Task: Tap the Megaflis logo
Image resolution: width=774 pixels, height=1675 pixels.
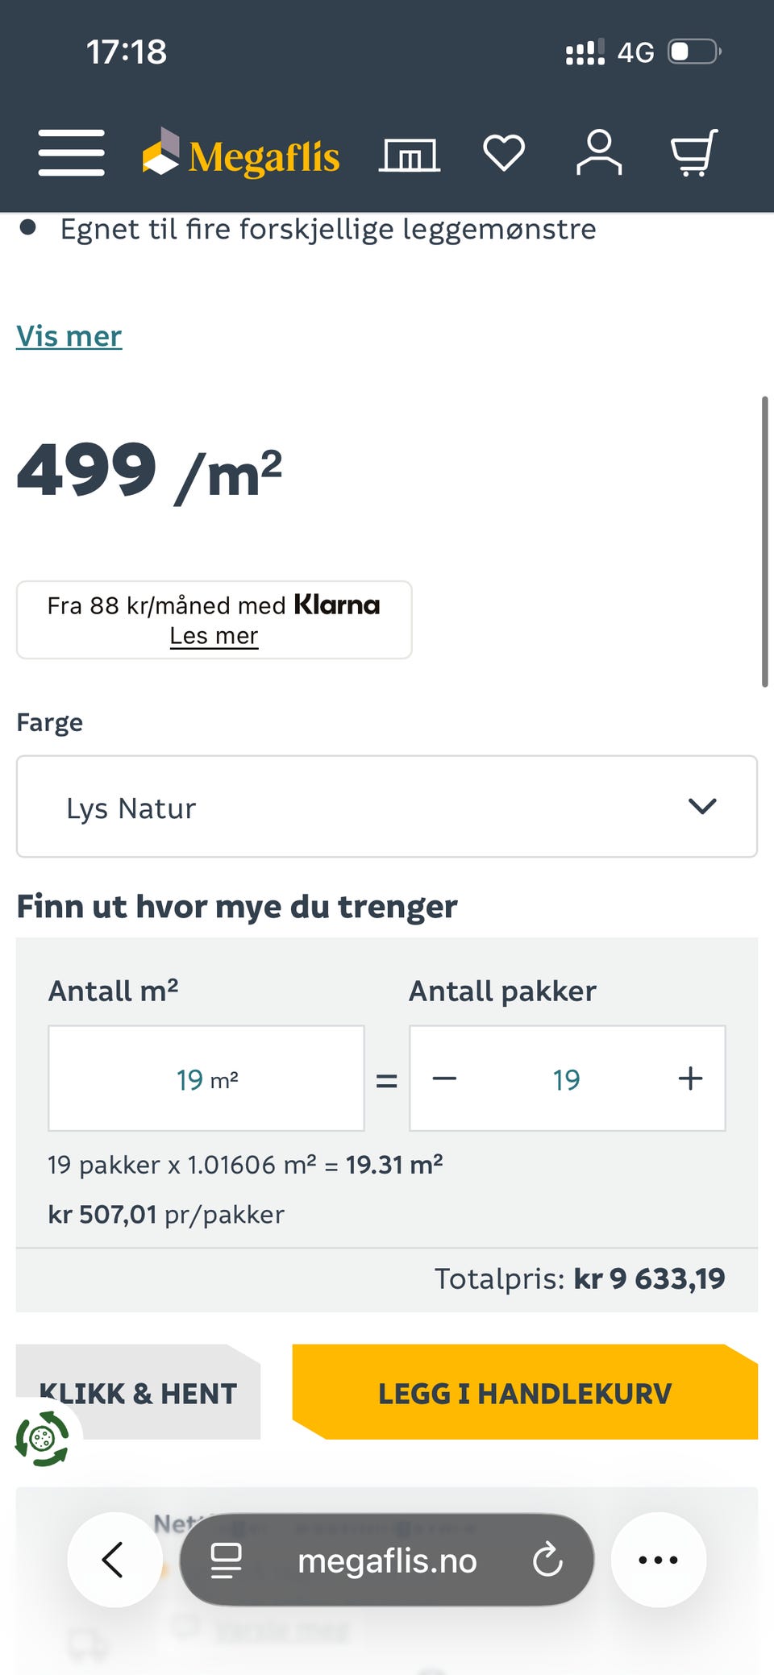Action: coord(241,154)
